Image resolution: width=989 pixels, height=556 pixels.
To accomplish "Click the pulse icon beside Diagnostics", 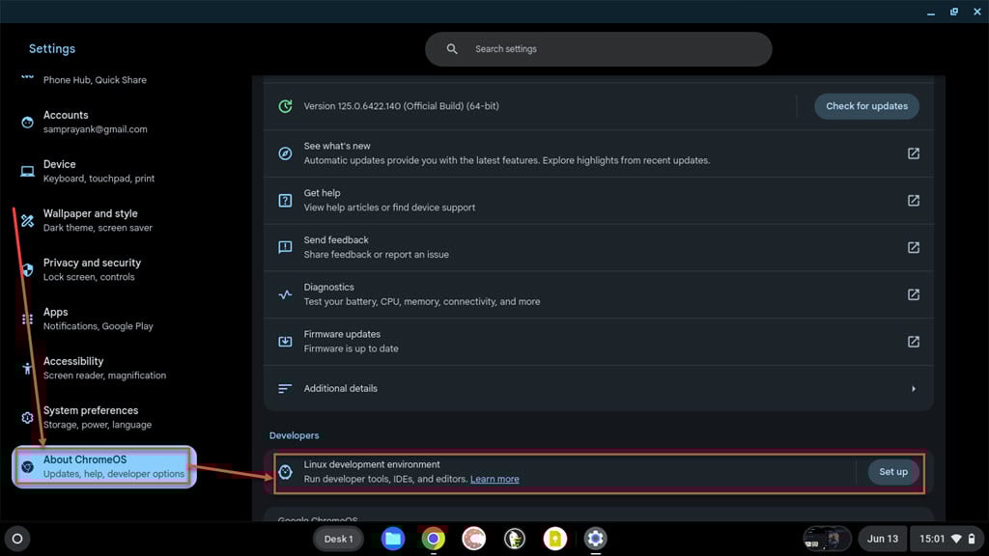I will point(285,294).
